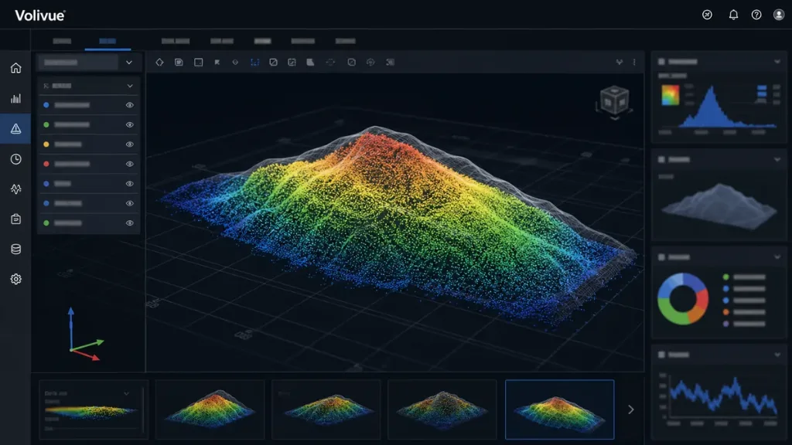The image size is (792, 445).
Task: Collapse the layer list section header chevron
Action: pyautogui.click(x=130, y=86)
